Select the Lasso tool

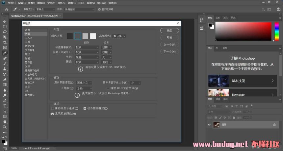5,32
